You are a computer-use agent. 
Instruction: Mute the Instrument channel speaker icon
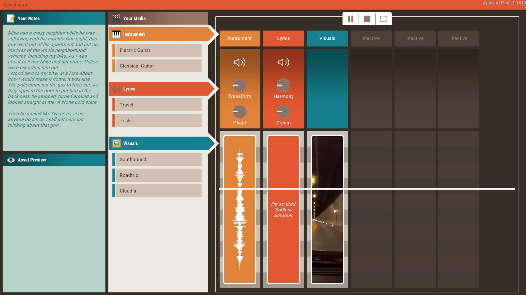(239, 62)
